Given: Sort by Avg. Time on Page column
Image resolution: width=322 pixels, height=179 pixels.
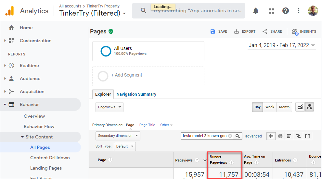Looking at the screenshot, I should [x=254, y=159].
